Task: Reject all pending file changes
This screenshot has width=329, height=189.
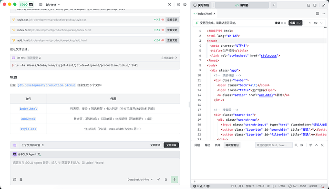Action: point(155,145)
